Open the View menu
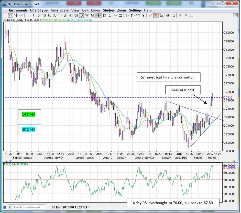 point(75,10)
